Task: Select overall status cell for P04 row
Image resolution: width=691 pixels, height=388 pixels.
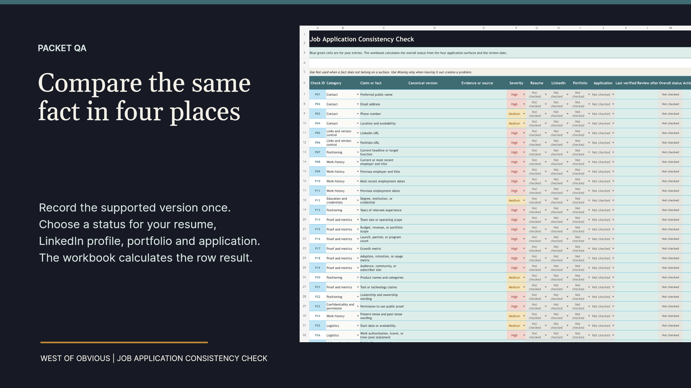Action: (670, 123)
